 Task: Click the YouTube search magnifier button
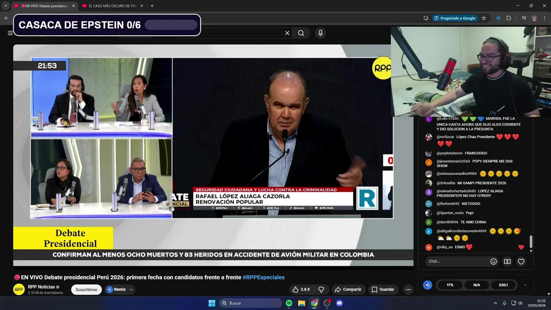click(301, 33)
